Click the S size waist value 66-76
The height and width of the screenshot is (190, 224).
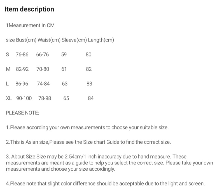pyautogui.click(x=43, y=55)
